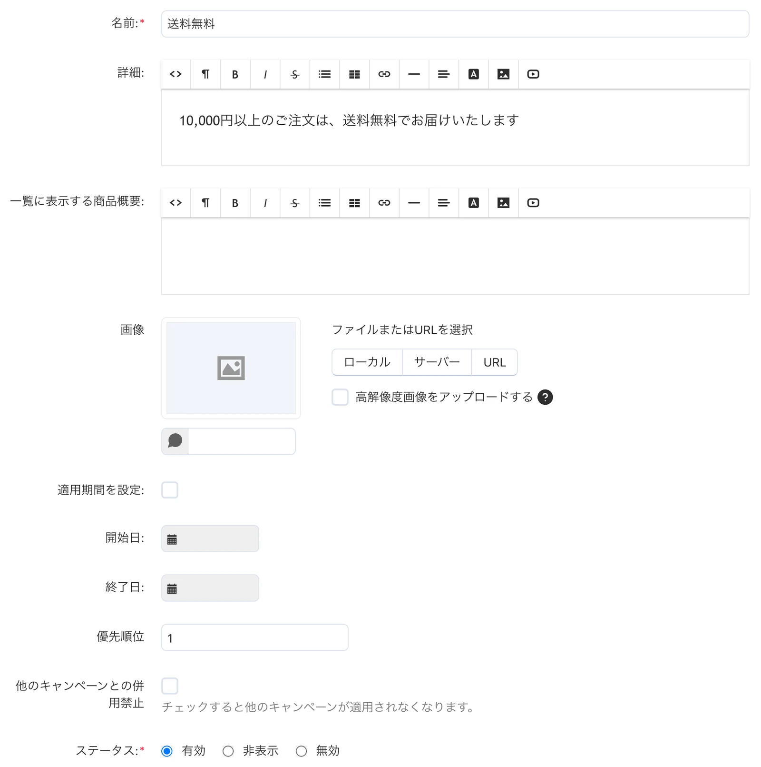This screenshot has height=767, width=761.
Task: Open text alignment in the 詳細 editor
Action: 444,74
